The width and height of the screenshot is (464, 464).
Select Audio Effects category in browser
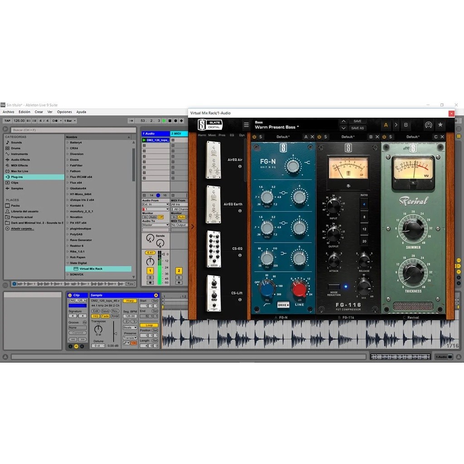(20, 159)
